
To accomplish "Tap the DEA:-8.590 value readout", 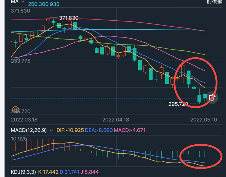I will tap(99, 130).
